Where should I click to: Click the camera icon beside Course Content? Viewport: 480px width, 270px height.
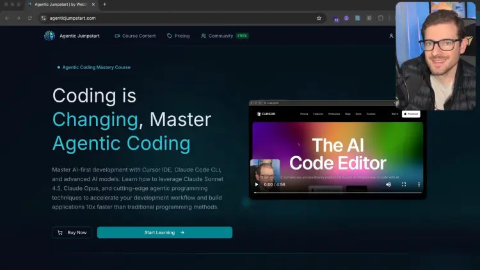coord(117,36)
